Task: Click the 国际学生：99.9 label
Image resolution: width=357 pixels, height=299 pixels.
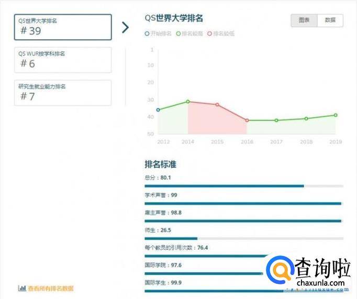Action: click(163, 283)
